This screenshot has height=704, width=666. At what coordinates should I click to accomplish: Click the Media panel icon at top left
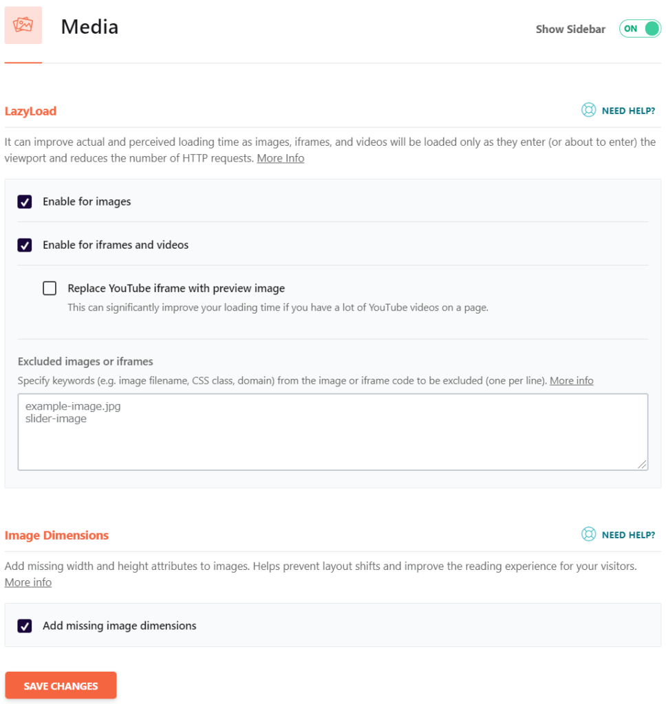click(x=23, y=25)
